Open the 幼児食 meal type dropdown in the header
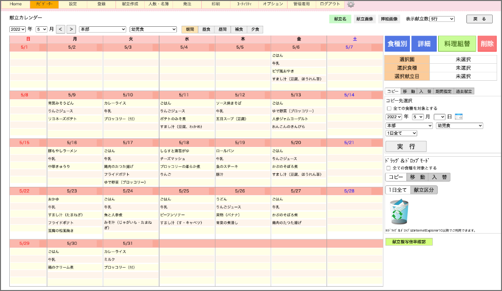 (153, 29)
